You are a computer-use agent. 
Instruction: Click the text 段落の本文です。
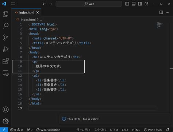click(x=49, y=66)
